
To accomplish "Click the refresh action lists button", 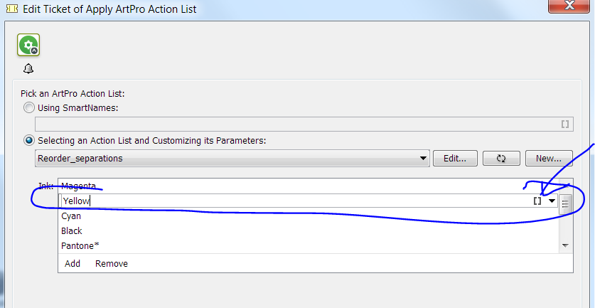I will pos(500,159).
